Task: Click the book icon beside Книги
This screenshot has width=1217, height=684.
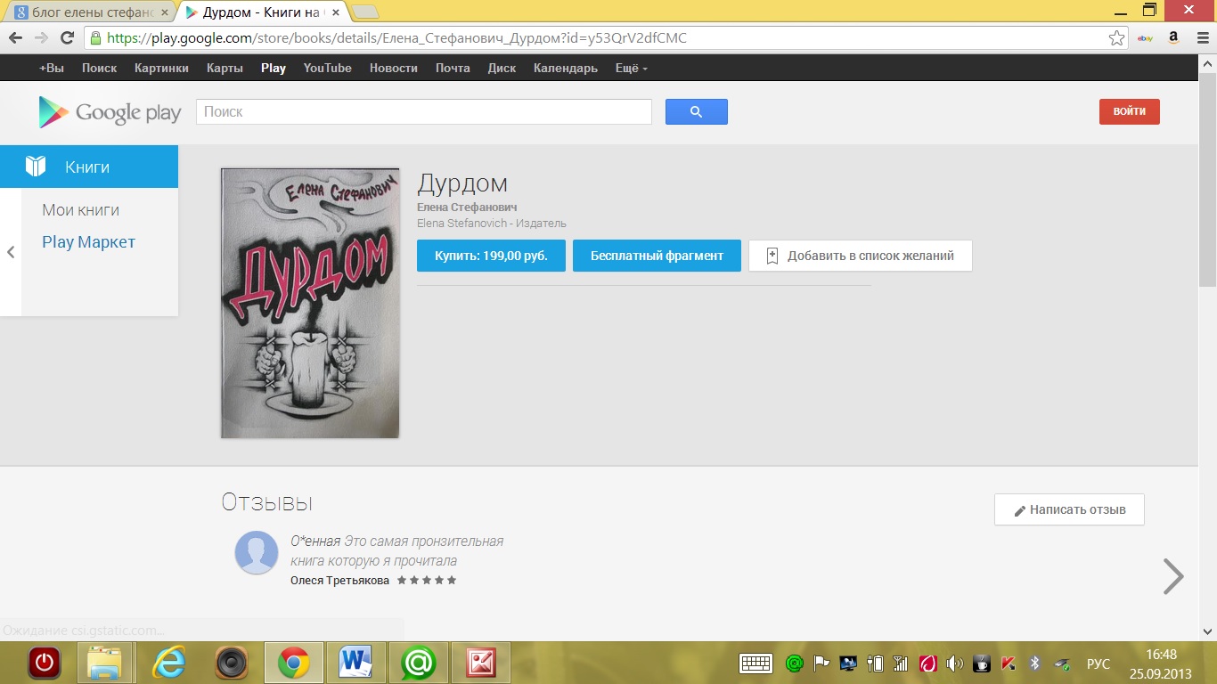Action: tap(35, 167)
